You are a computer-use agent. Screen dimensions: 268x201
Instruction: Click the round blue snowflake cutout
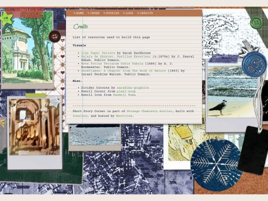(x=216, y=165)
